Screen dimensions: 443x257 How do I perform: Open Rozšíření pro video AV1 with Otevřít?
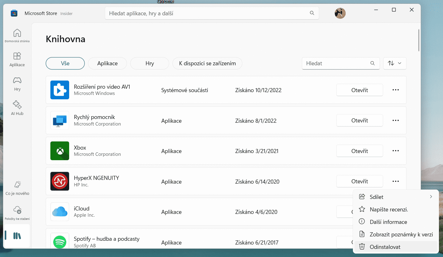click(359, 90)
